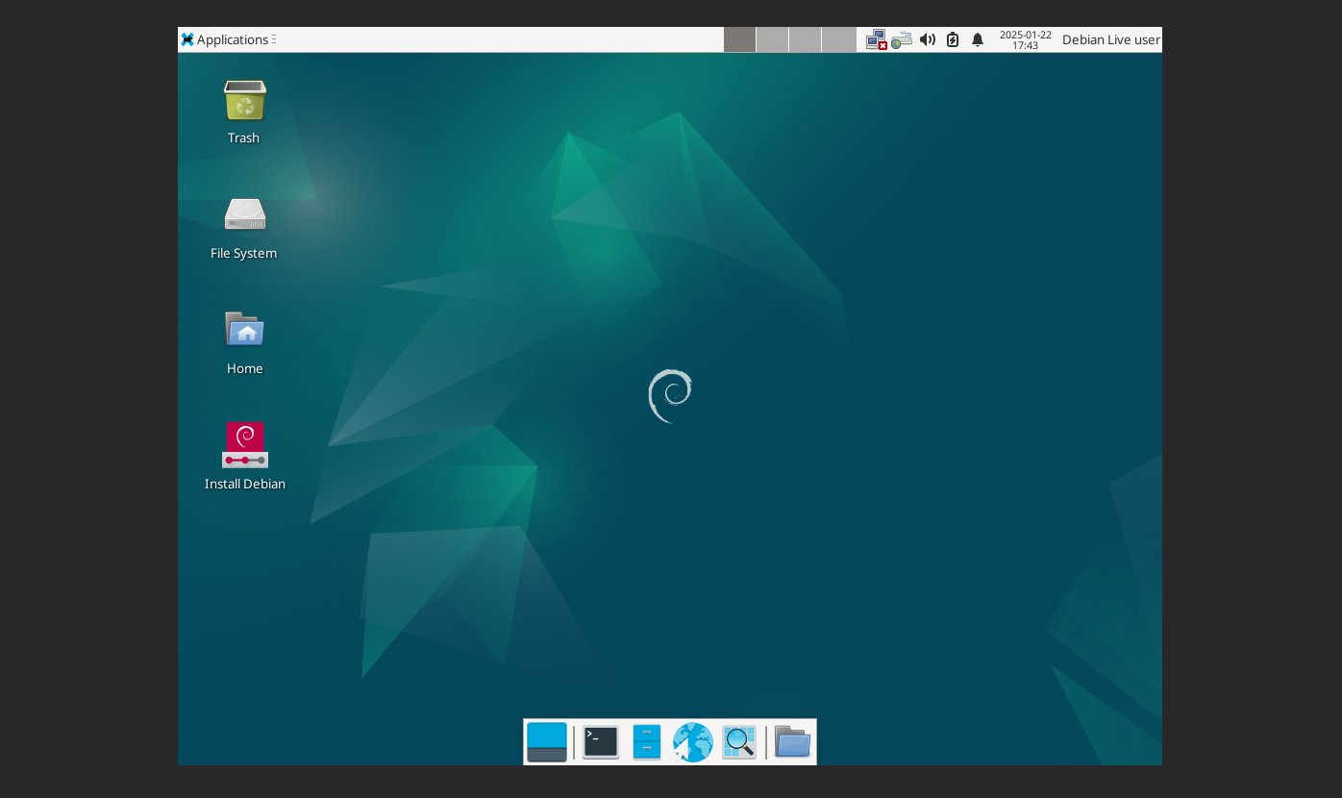Open the volume speaker control
The image size is (1342, 798).
(928, 39)
